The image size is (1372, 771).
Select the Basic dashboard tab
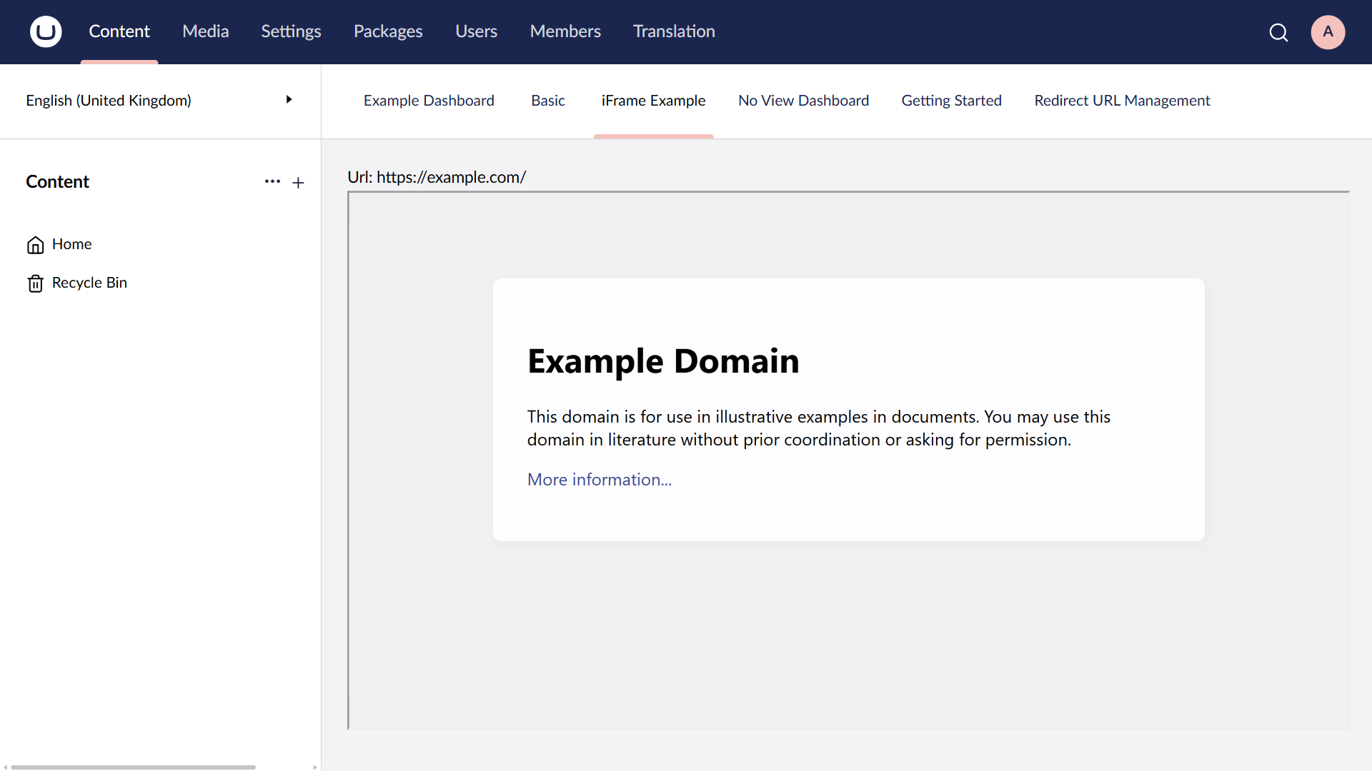coord(547,101)
